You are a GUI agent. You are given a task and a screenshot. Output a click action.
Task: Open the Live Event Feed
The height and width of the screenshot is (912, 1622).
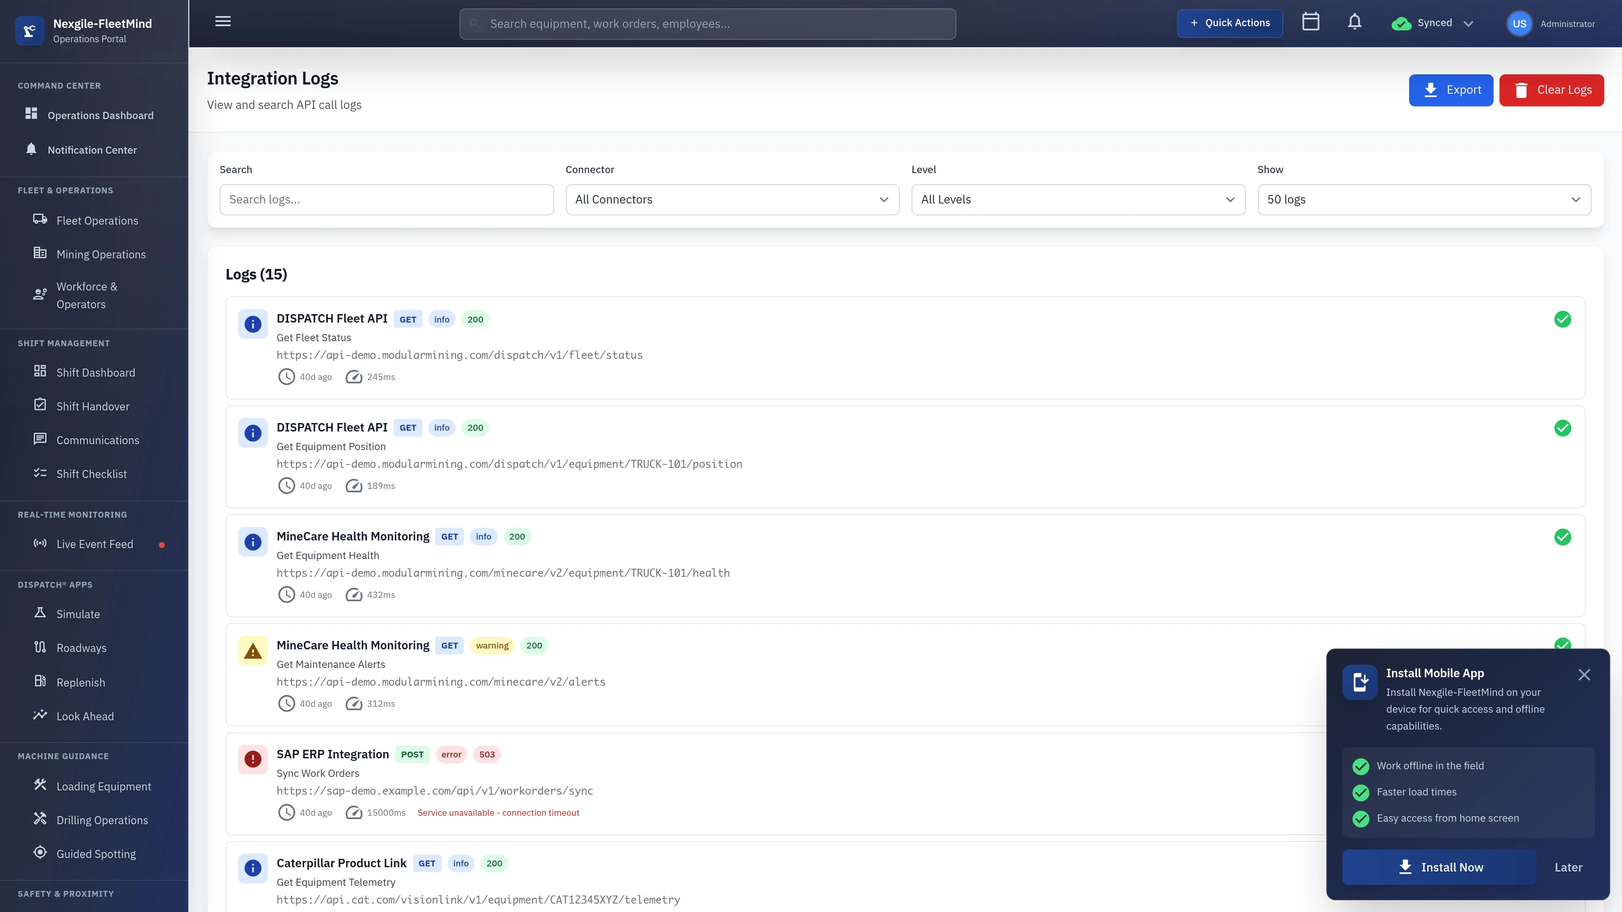pos(95,544)
